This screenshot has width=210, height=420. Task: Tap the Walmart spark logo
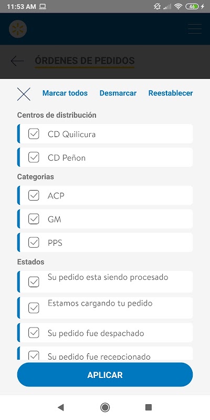click(x=18, y=29)
